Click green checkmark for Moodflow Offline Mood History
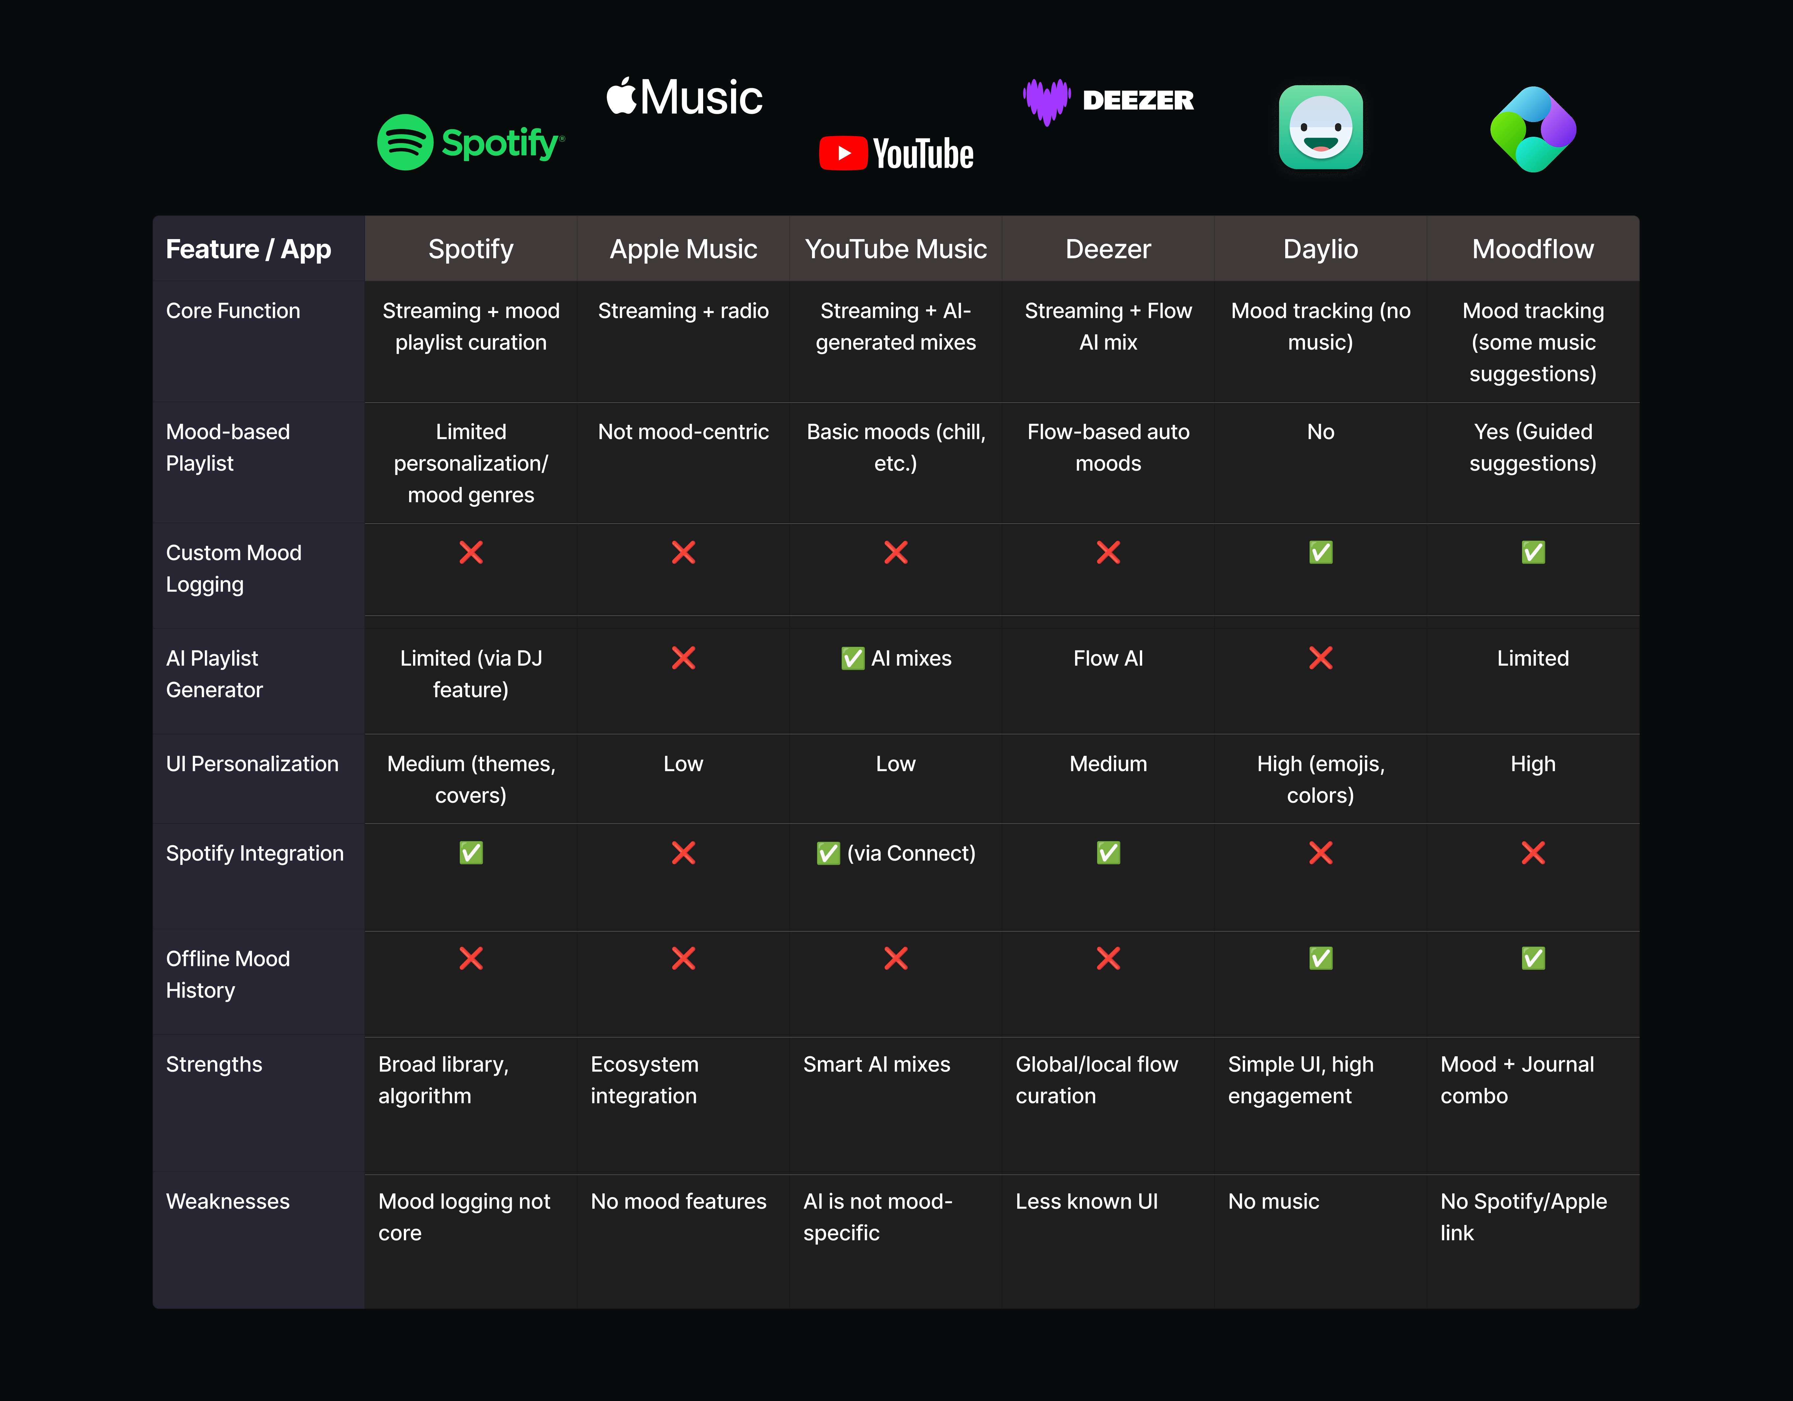Screen dimensions: 1793x1401 click(1534, 958)
